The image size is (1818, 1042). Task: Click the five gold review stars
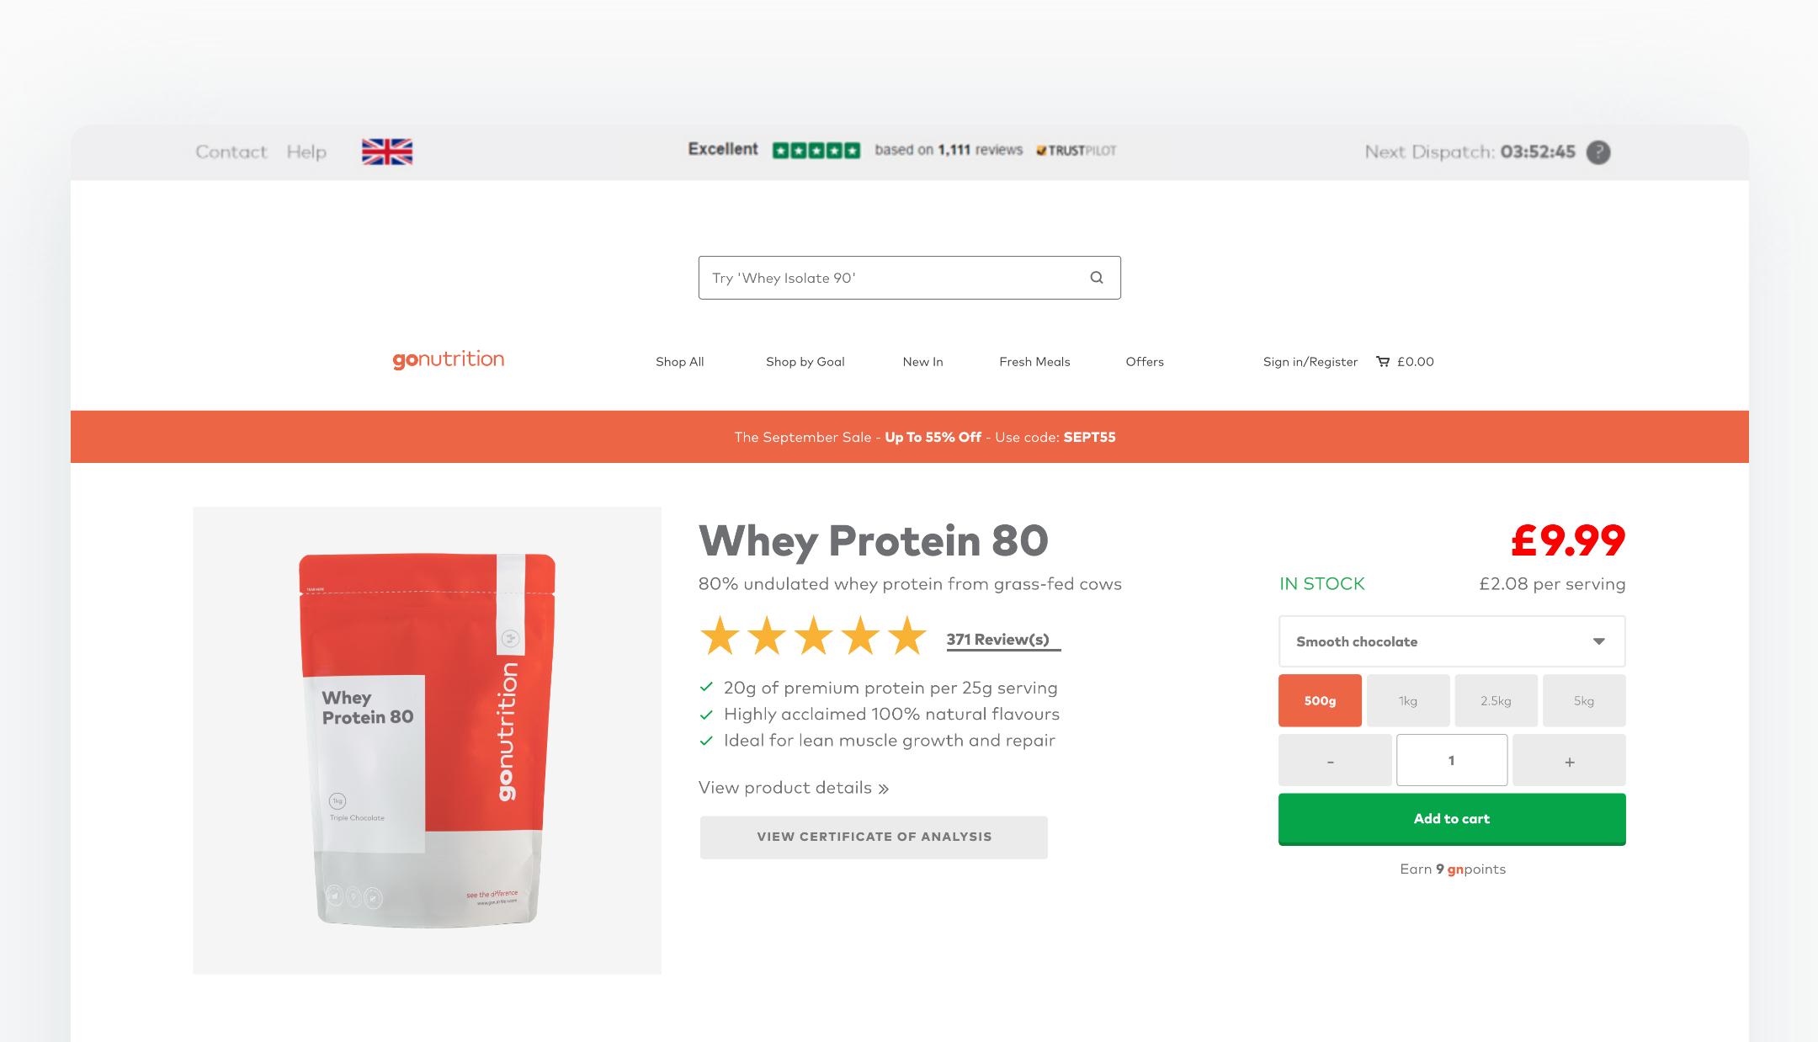813,635
